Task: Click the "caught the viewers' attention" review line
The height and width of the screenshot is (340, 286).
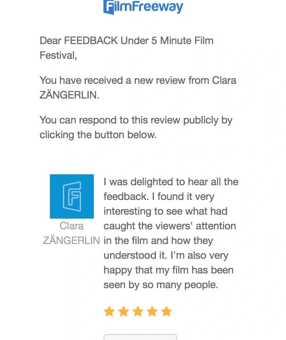Action: point(169,226)
